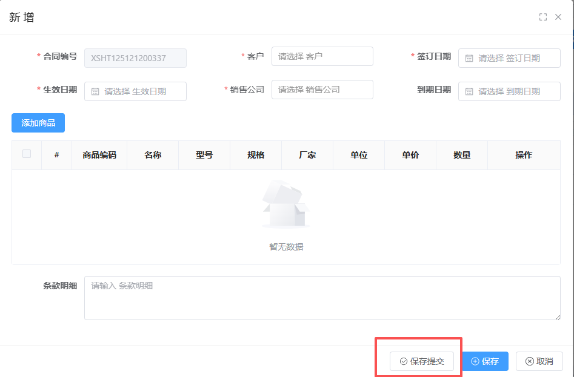
Task: Click the 保存提交 button
Action: [421, 361]
